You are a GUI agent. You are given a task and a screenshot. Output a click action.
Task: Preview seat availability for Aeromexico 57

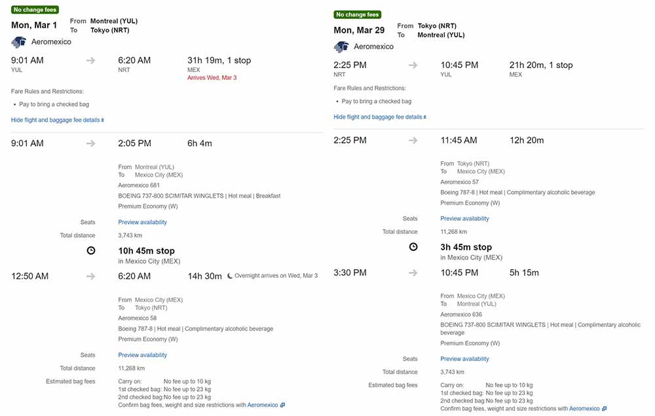pyautogui.click(x=464, y=219)
